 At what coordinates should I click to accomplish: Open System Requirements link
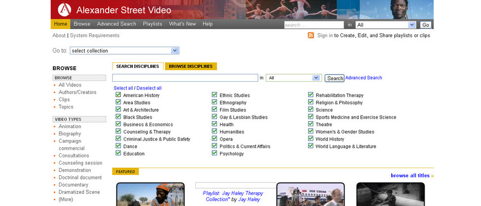click(x=94, y=35)
